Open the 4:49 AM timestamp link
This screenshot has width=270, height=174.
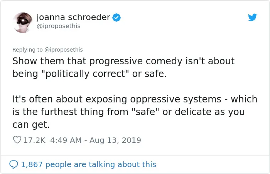pos(66,140)
